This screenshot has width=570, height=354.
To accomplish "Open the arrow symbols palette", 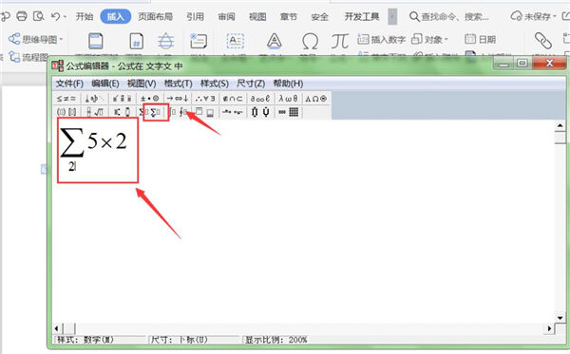I will [178, 99].
